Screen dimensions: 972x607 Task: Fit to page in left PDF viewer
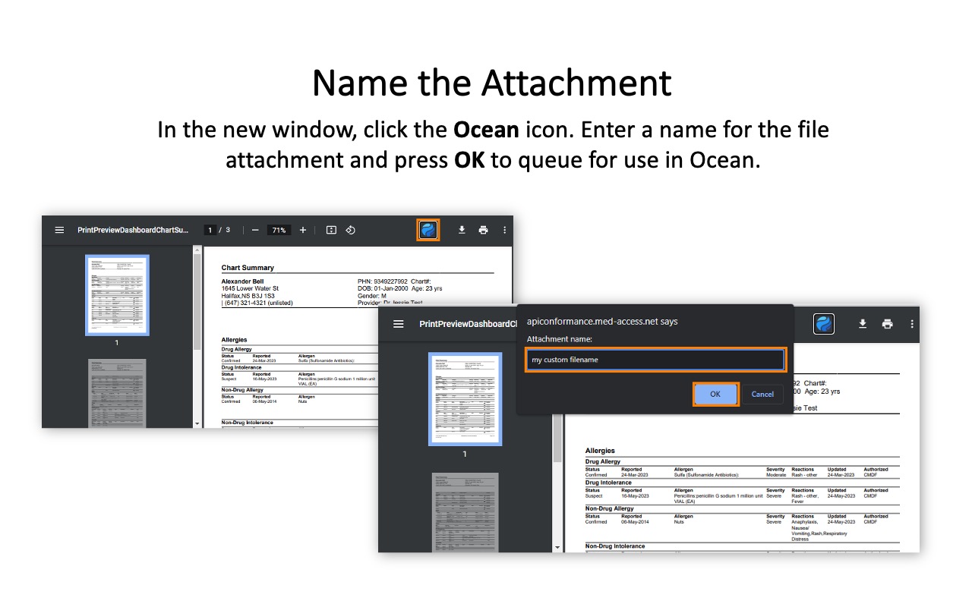click(x=331, y=230)
